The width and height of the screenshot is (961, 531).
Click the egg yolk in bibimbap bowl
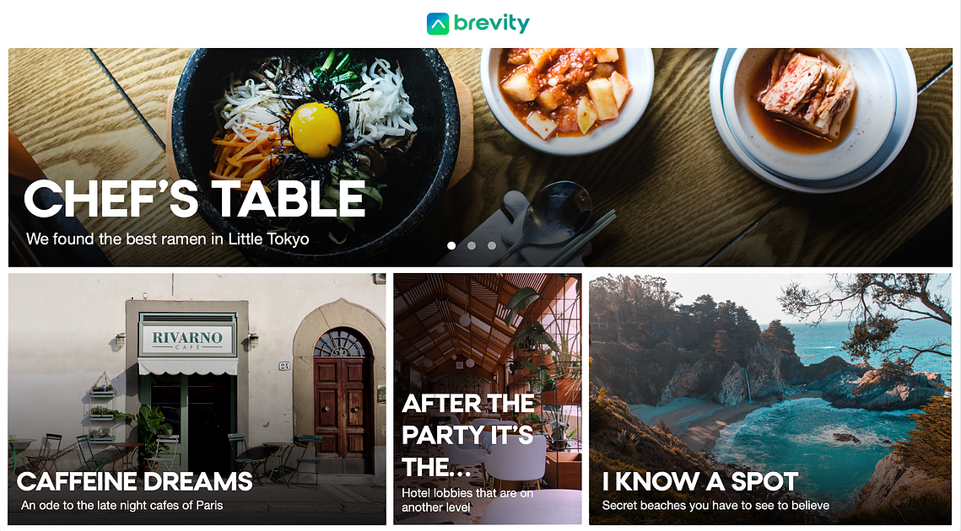[x=315, y=130]
